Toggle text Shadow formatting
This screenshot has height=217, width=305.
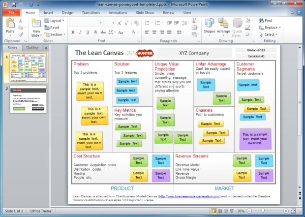click(x=95, y=32)
